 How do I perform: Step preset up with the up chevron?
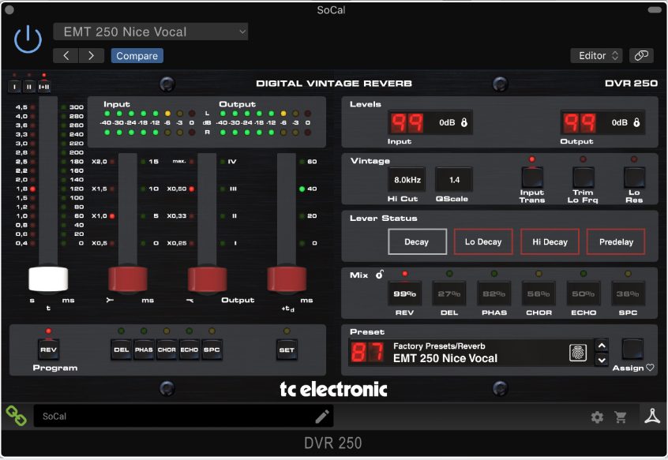click(x=602, y=346)
